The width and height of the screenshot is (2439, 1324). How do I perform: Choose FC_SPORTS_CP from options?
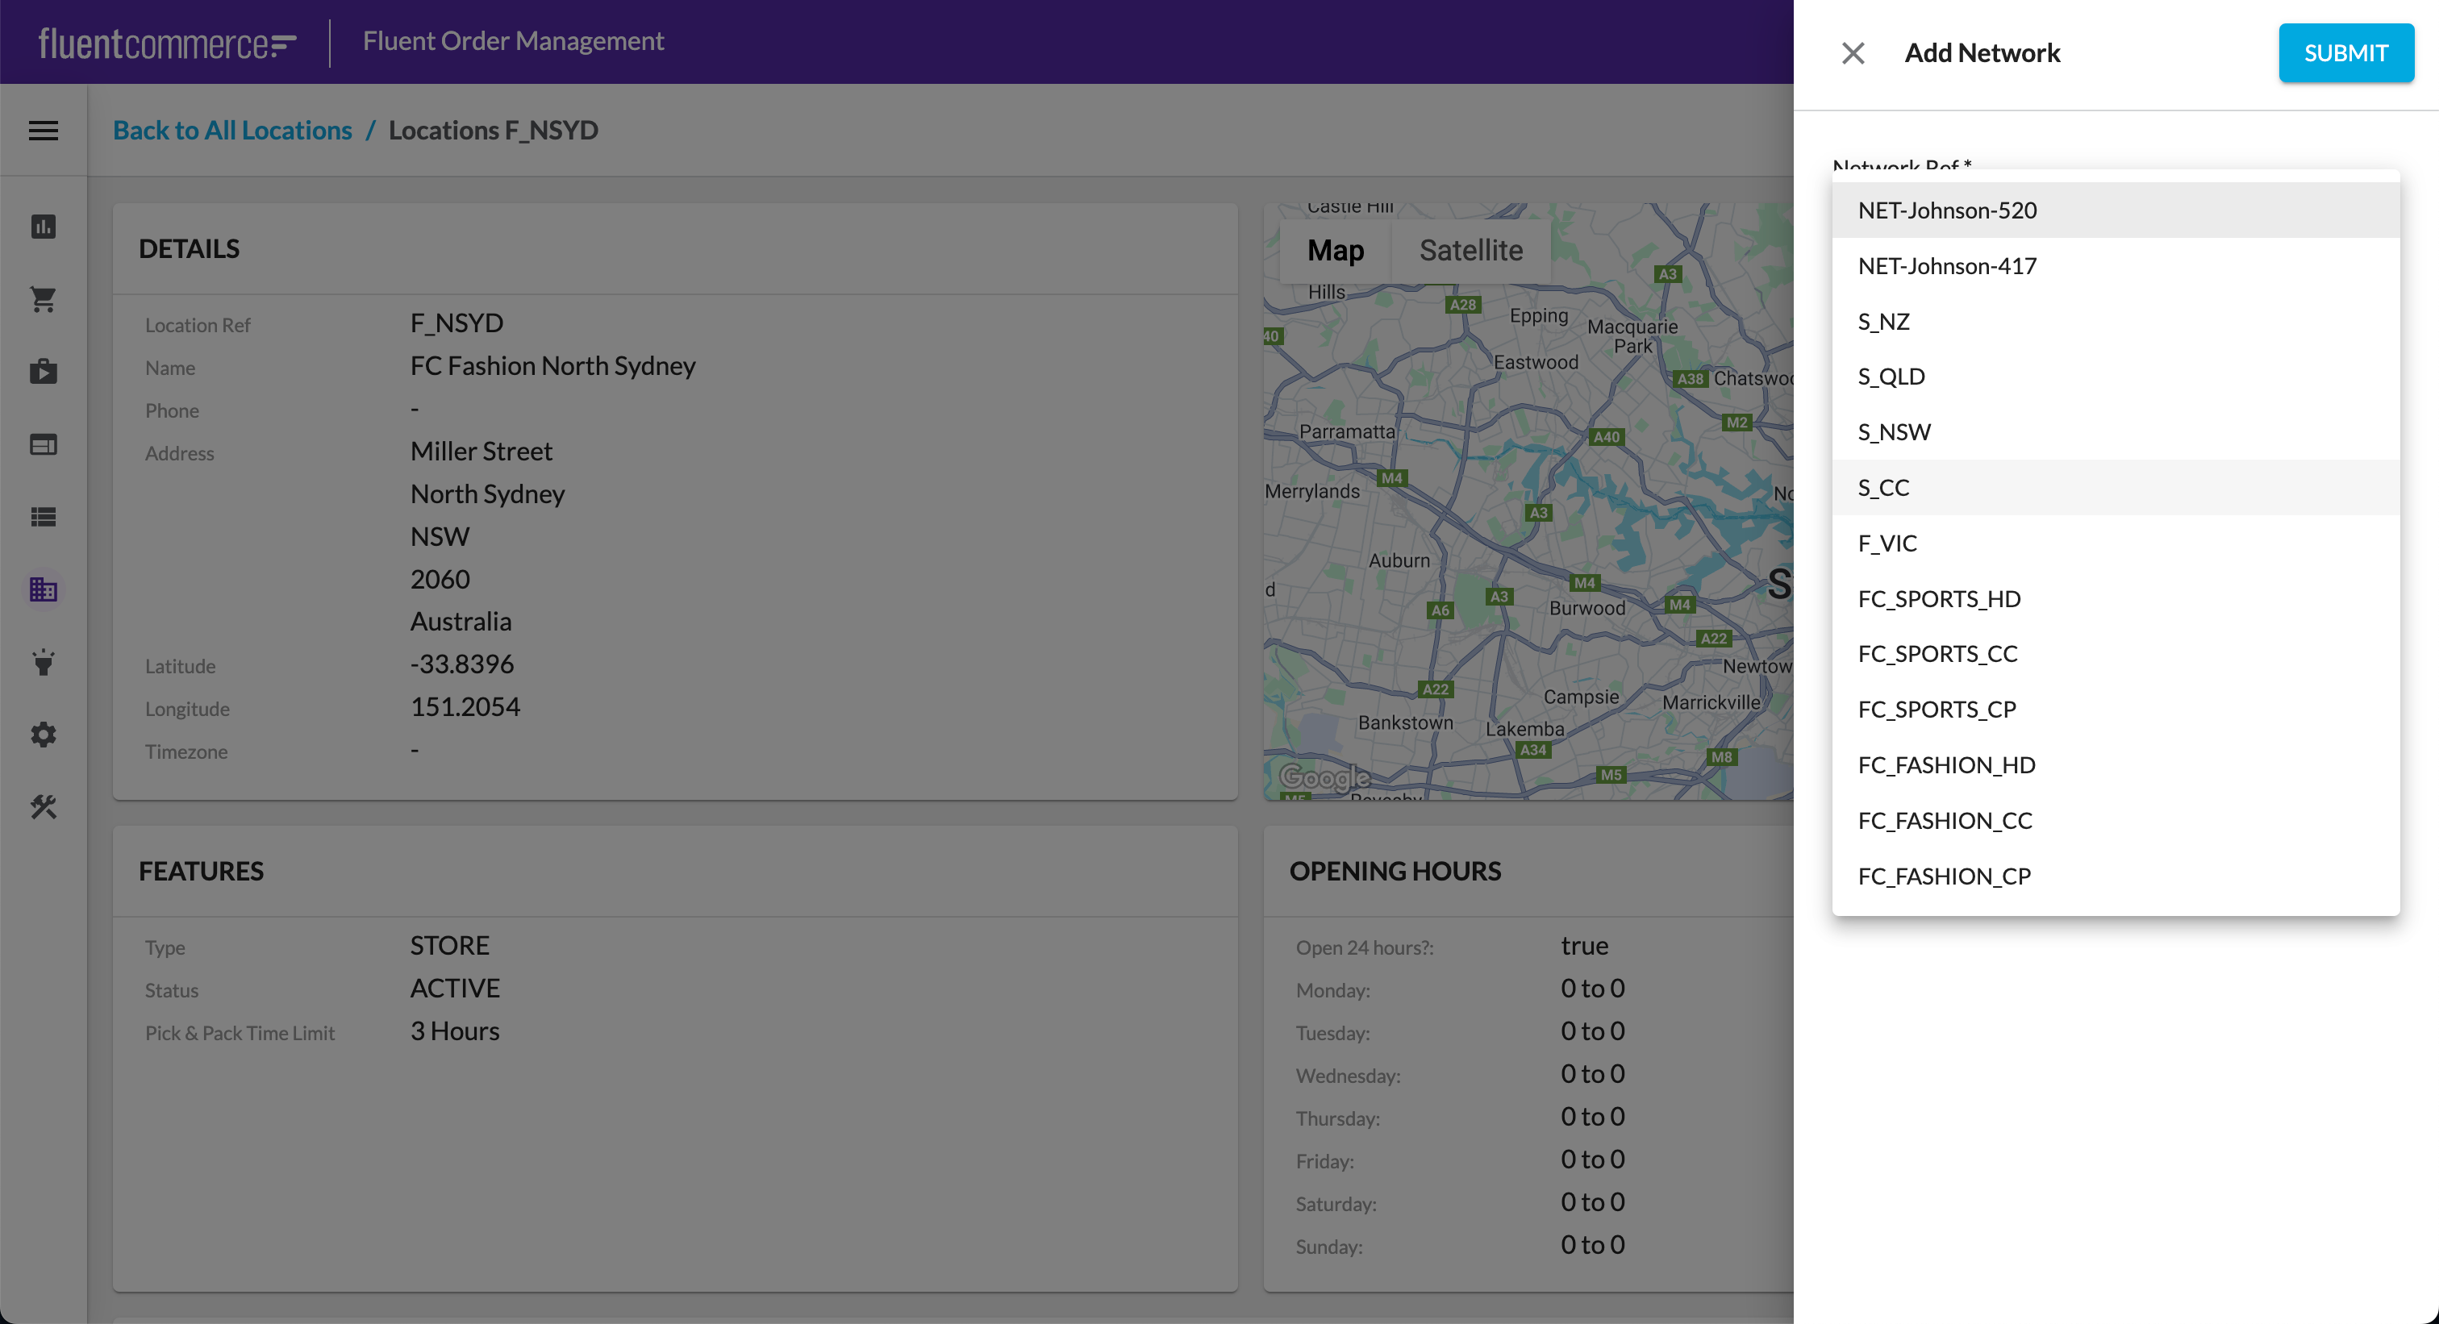(1937, 709)
